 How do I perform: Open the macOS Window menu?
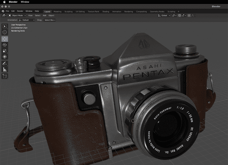pos(25,2)
